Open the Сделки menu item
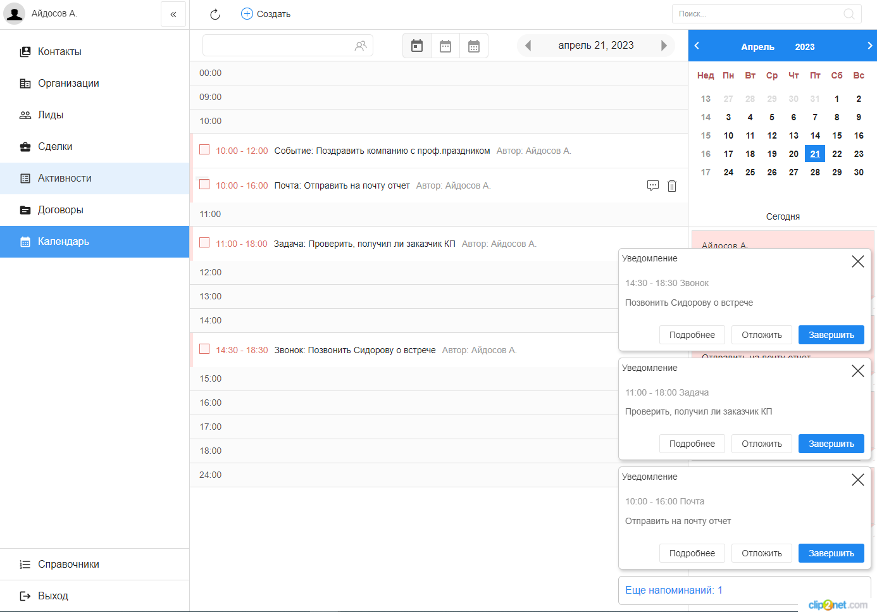 pos(95,147)
